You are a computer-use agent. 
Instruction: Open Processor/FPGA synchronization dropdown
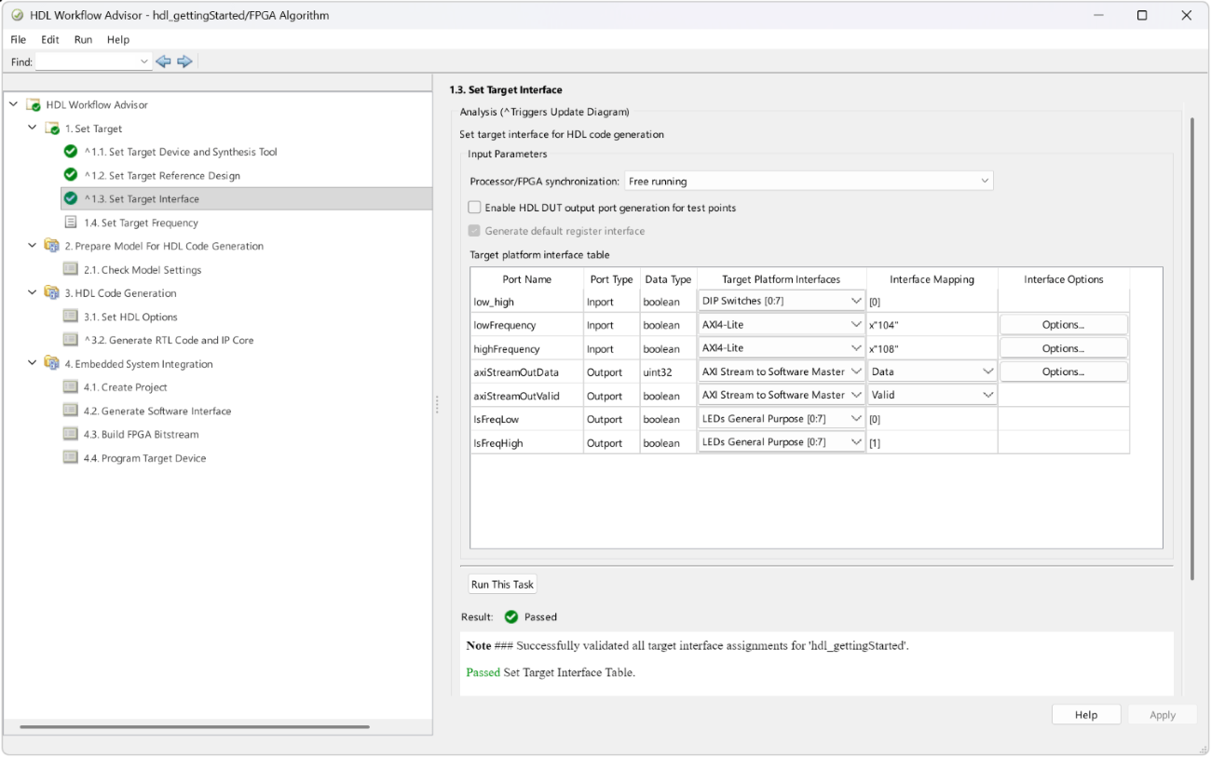point(808,182)
